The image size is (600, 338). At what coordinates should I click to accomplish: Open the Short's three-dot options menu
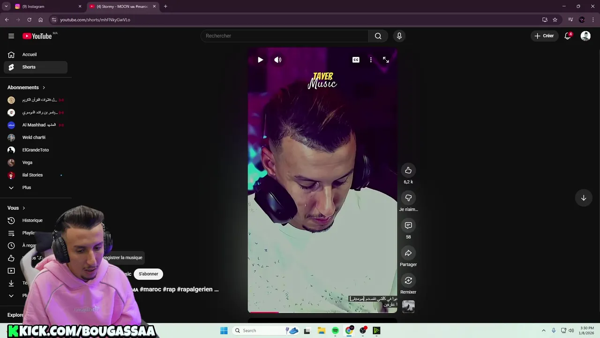[x=371, y=60]
